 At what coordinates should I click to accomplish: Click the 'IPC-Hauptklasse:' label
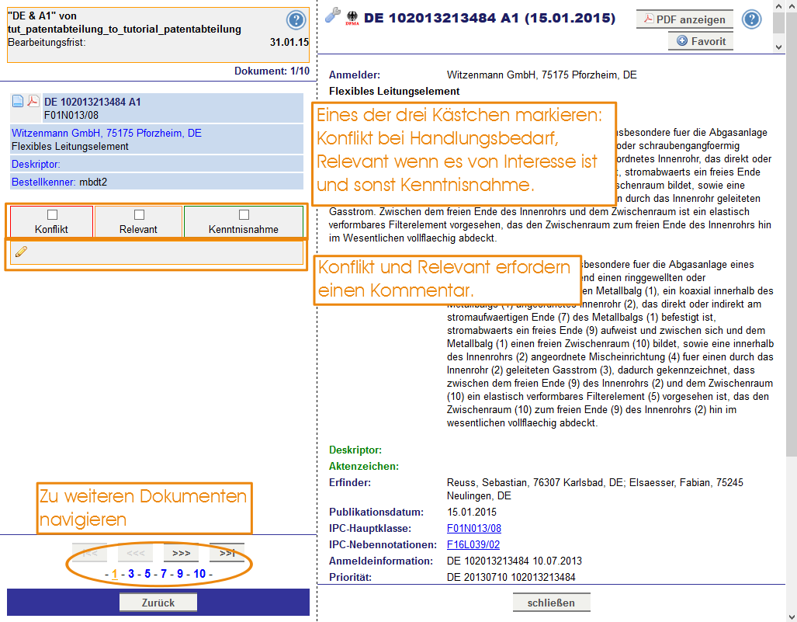pos(370,528)
